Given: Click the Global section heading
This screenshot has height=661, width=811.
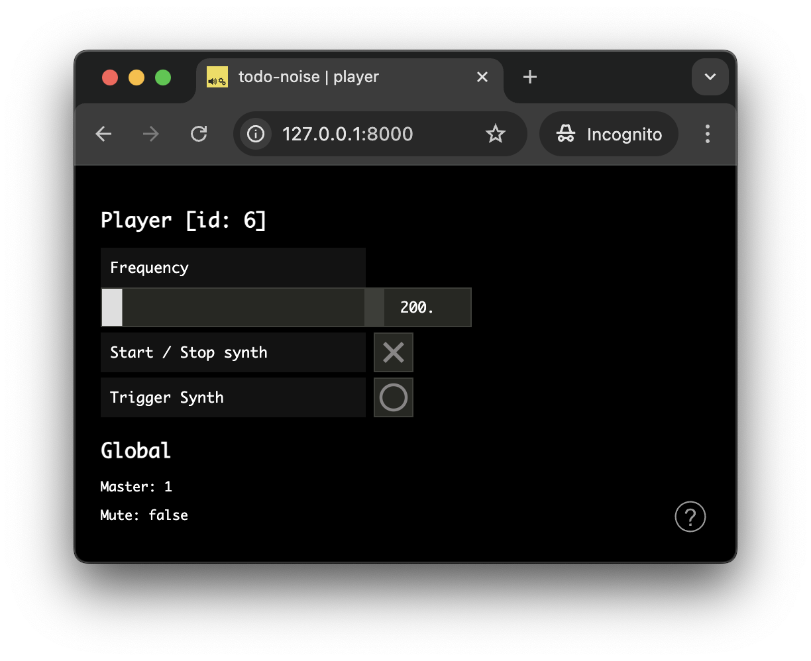Looking at the screenshot, I should (135, 450).
